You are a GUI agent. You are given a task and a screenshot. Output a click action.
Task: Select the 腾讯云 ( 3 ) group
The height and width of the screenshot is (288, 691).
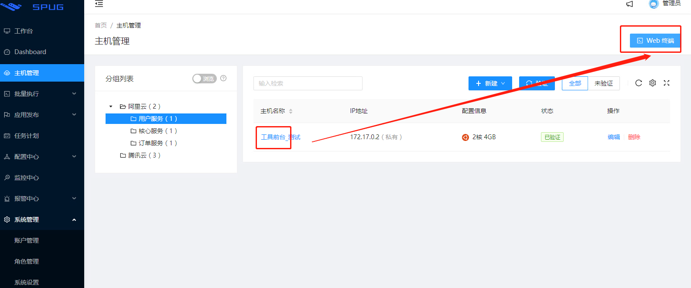140,155
